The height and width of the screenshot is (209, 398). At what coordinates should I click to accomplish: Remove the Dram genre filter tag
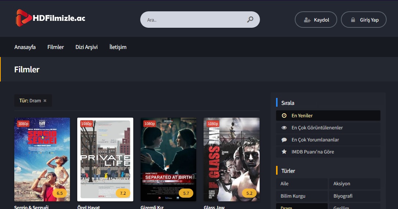pos(45,101)
